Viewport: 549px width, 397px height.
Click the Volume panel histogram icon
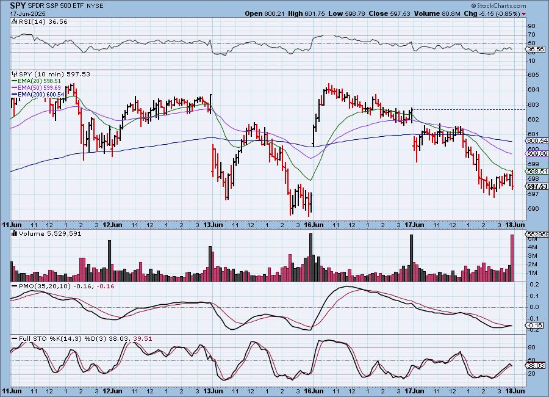tap(15, 233)
